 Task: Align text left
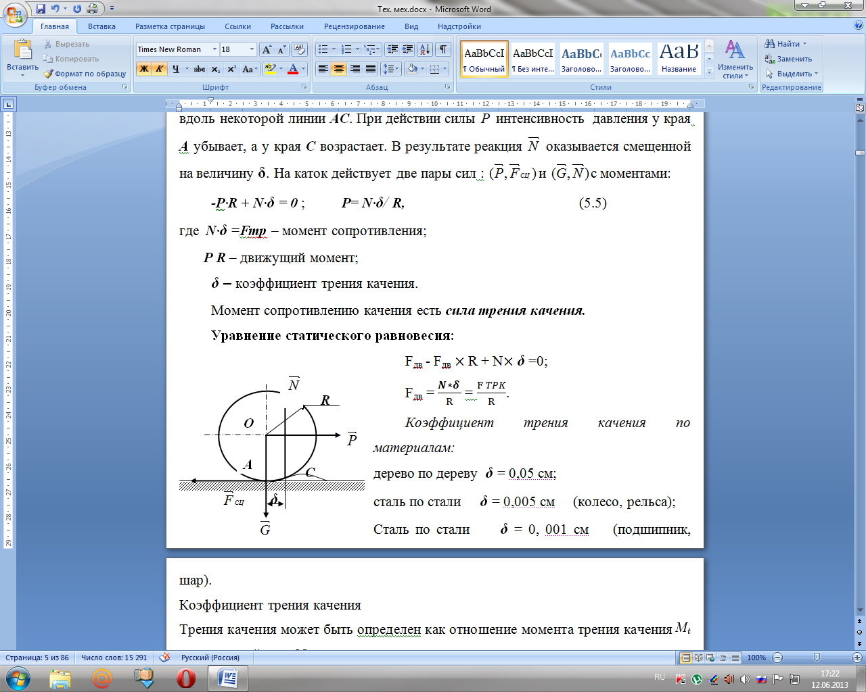click(323, 69)
